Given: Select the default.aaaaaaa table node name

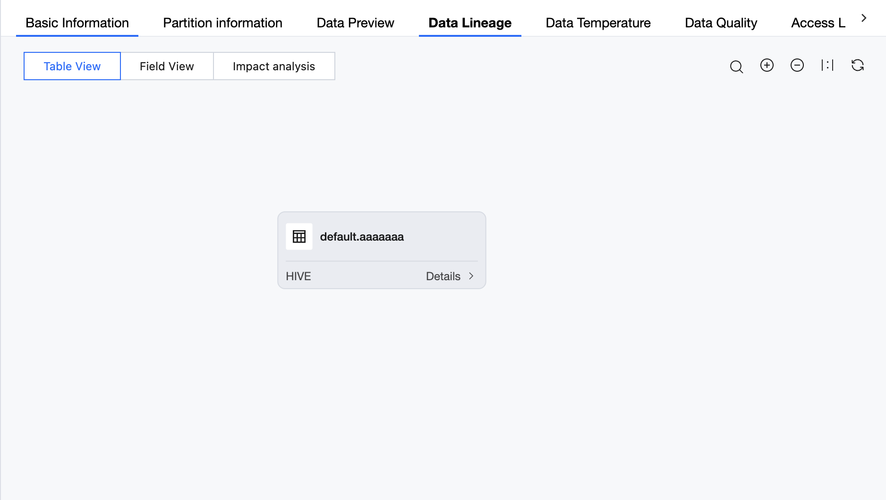Looking at the screenshot, I should click(x=362, y=236).
